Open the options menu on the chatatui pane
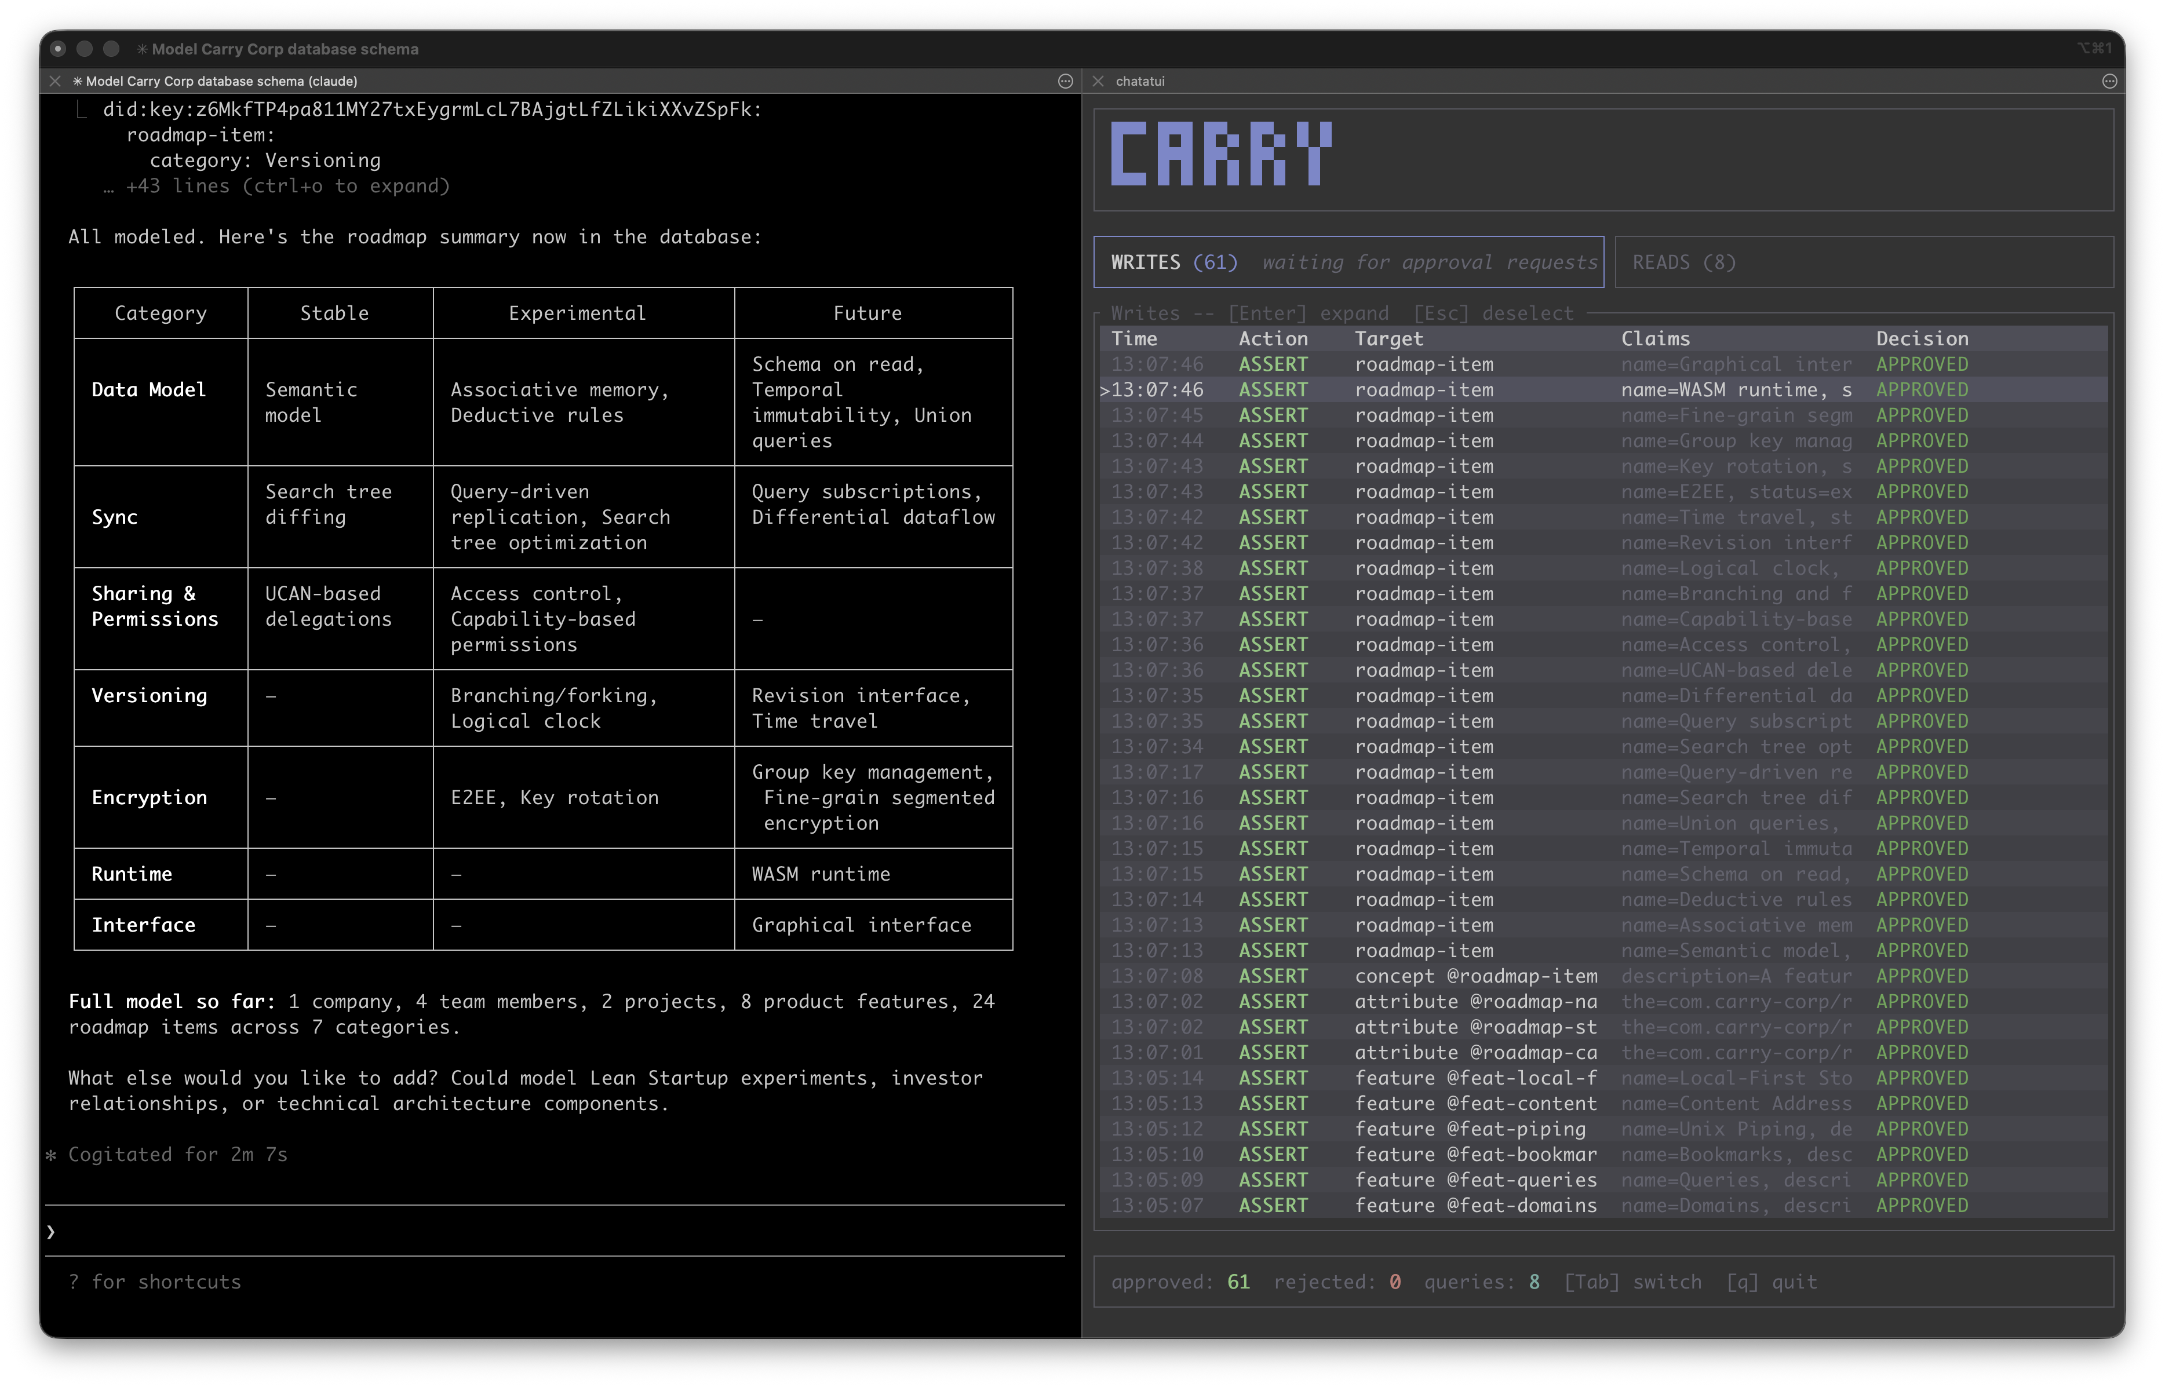This screenshot has width=2165, height=1387. (x=2108, y=81)
